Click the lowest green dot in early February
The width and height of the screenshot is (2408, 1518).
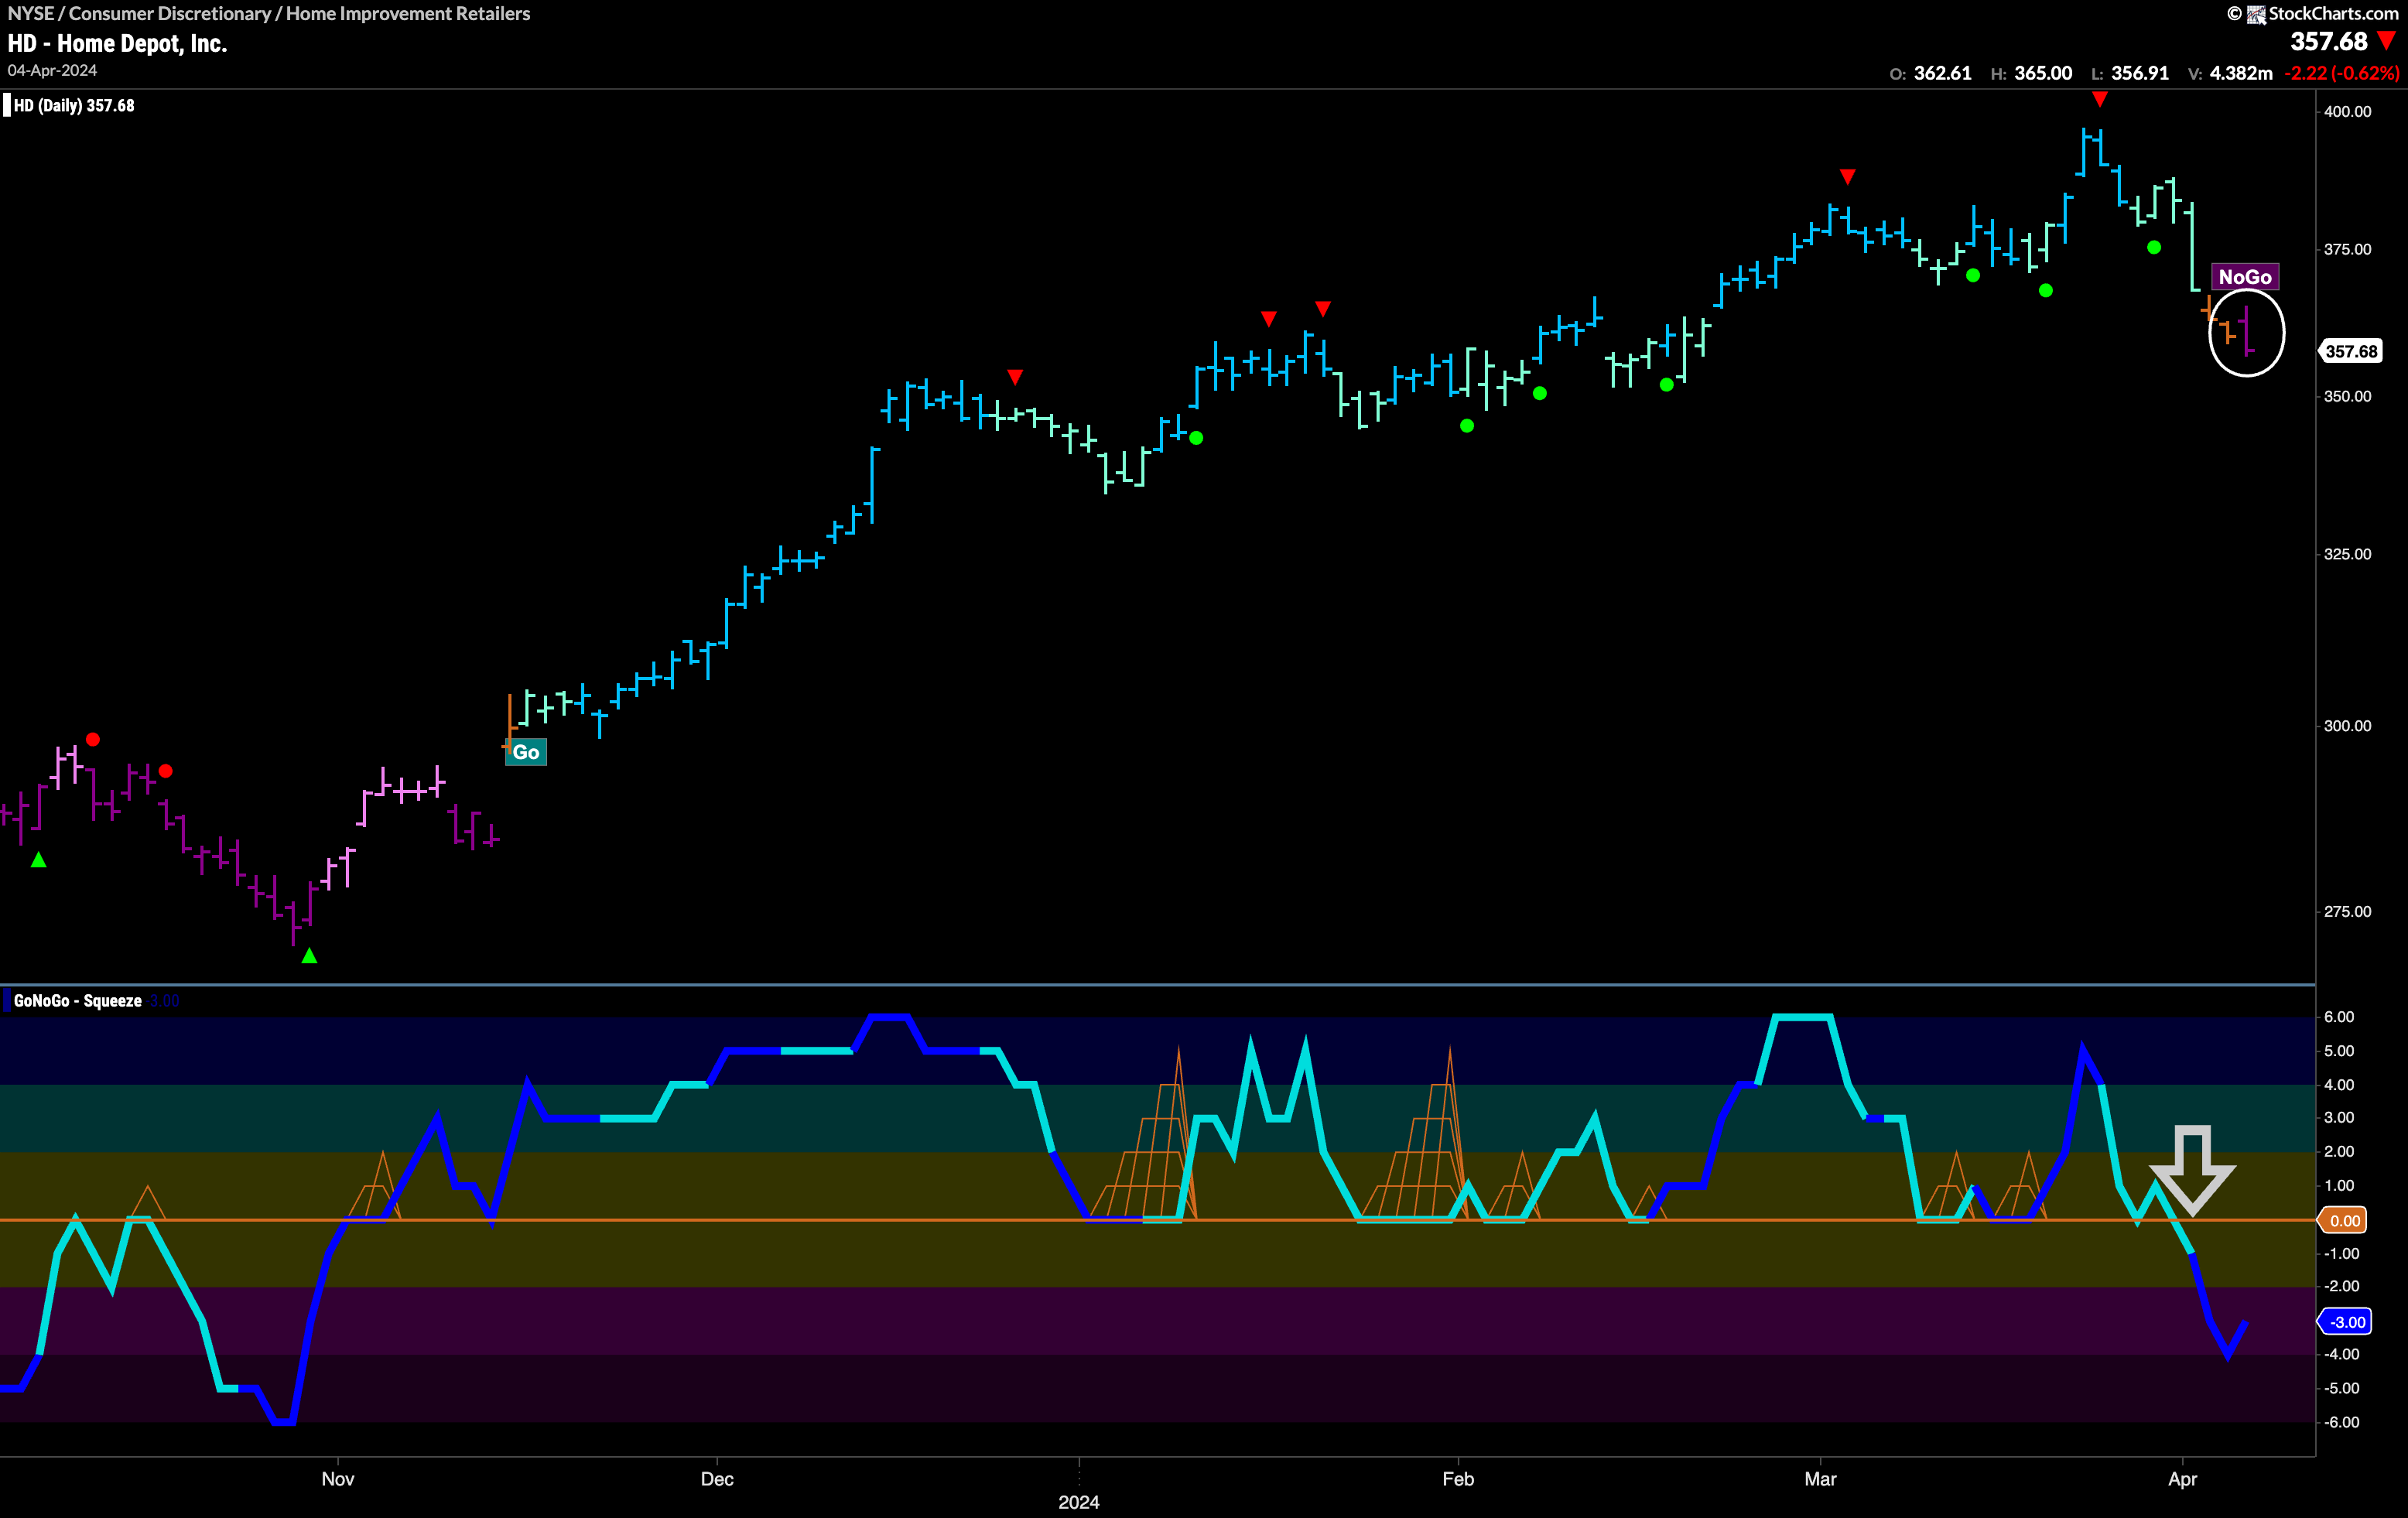[1467, 426]
